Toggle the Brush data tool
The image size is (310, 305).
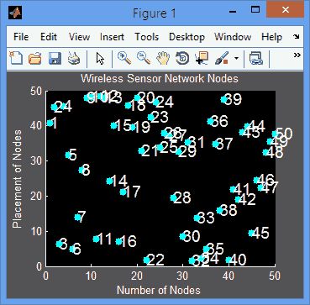(x=222, y=58)
